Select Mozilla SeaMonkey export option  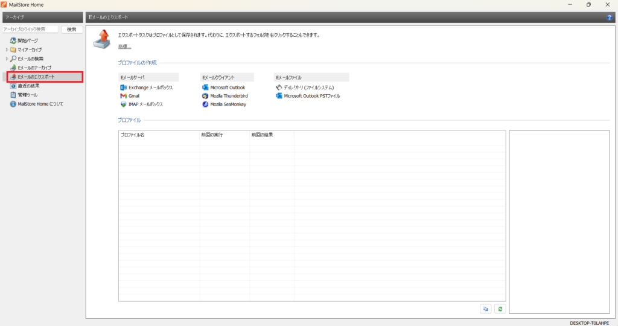tap(225, 104)
